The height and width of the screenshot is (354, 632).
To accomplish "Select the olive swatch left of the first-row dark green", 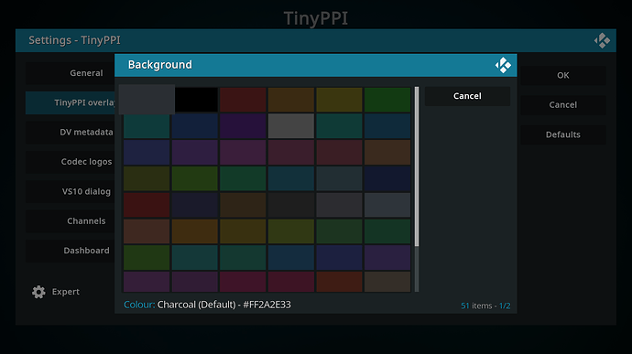I will pos(339,100).
